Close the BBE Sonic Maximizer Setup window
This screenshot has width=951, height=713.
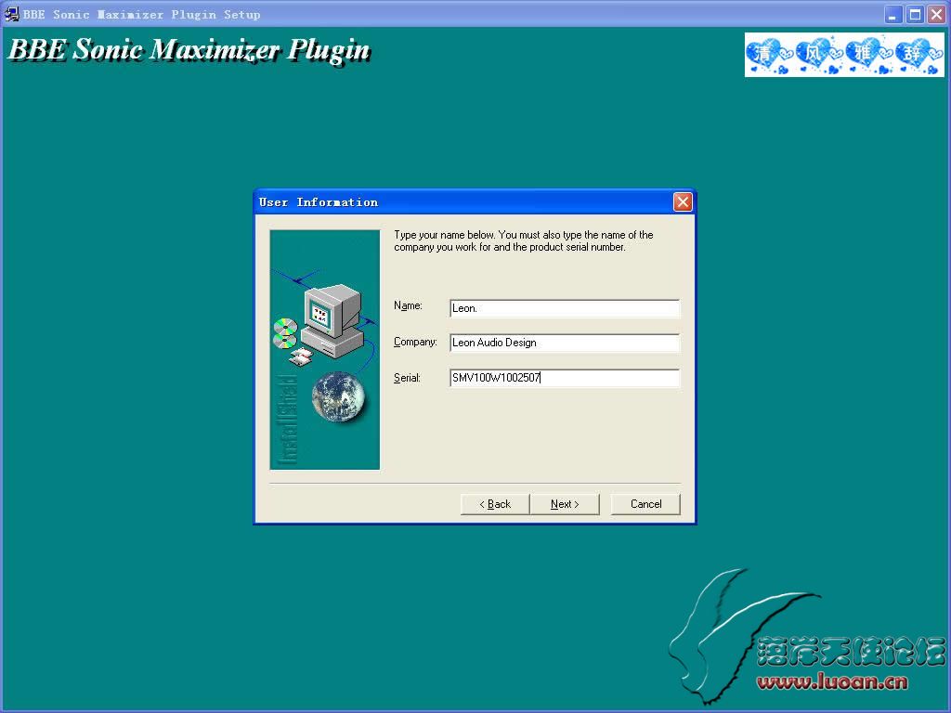click(x=936, y=14)
